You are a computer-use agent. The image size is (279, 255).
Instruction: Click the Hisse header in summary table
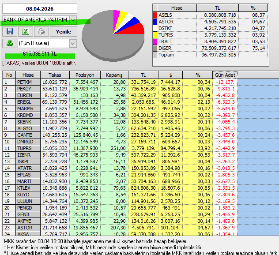point(177,8)
